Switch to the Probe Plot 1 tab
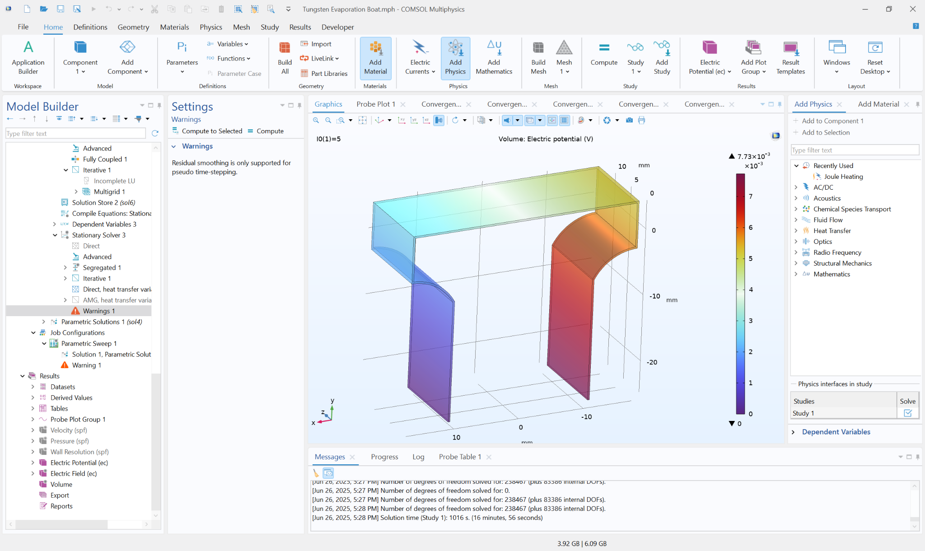This screenshot has width=925, height=551. (375, 104)
